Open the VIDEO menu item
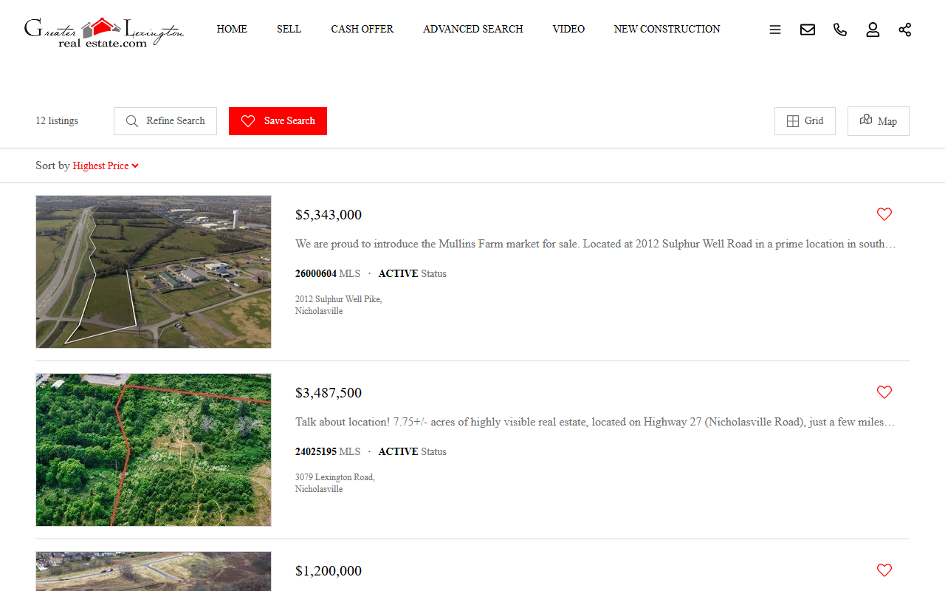Screen dimensions: 945x591 click(568, 29)
